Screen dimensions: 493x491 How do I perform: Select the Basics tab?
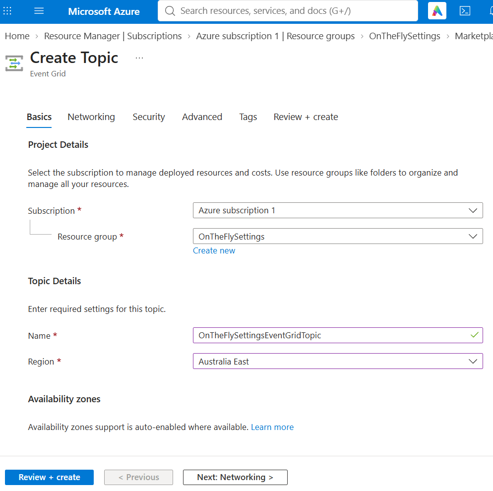click(39, 117)
